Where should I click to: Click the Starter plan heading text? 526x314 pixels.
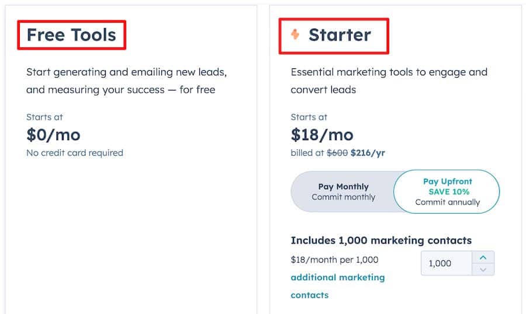340,35
